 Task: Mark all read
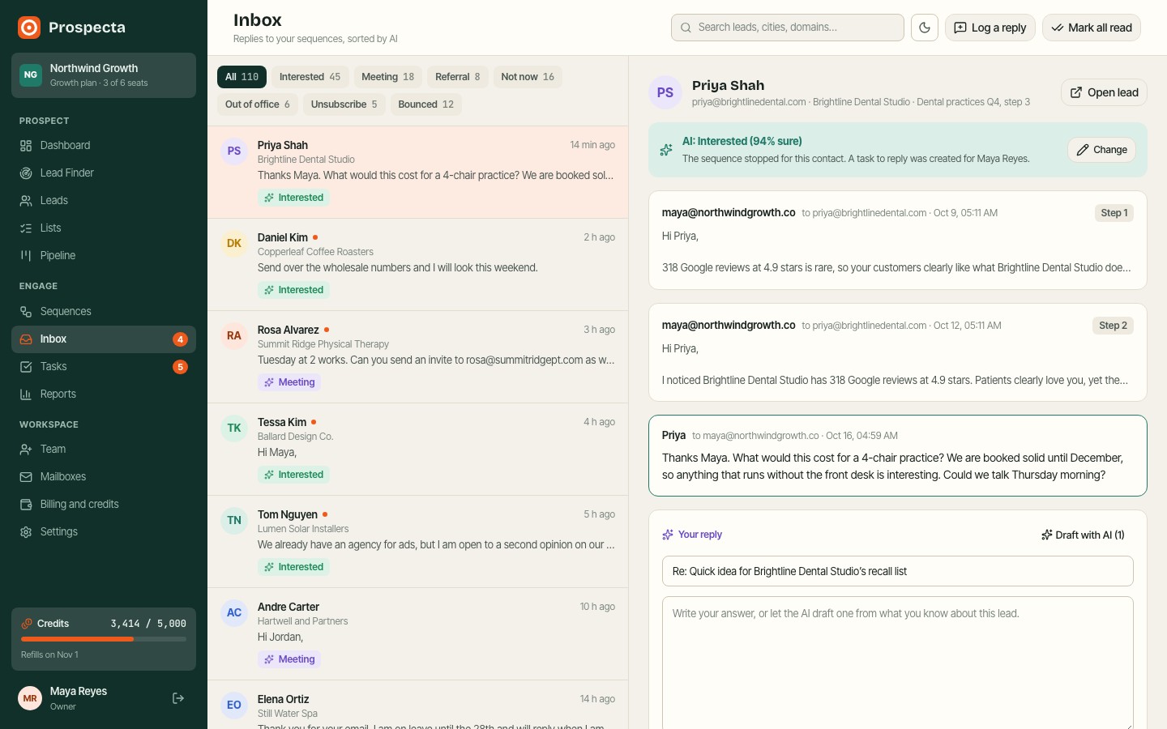point(1092,28)
